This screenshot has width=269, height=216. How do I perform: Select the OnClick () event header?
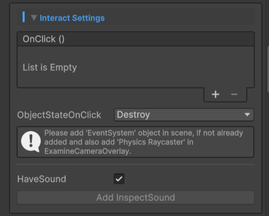click(136, 39)
